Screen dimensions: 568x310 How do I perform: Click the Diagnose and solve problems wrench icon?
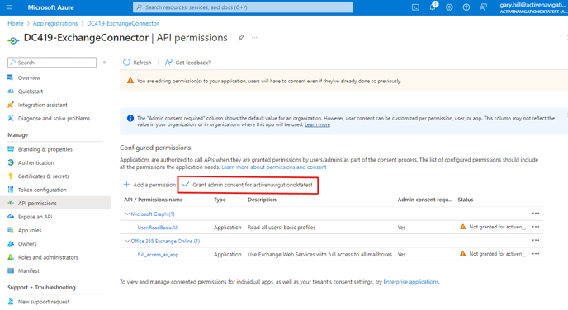click(11, 118)
